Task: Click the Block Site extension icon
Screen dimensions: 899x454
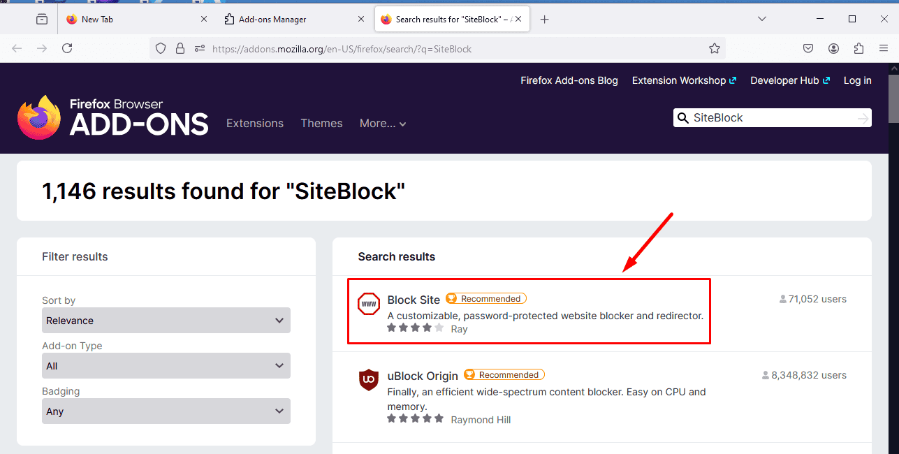Action: [x=369, y=304]
